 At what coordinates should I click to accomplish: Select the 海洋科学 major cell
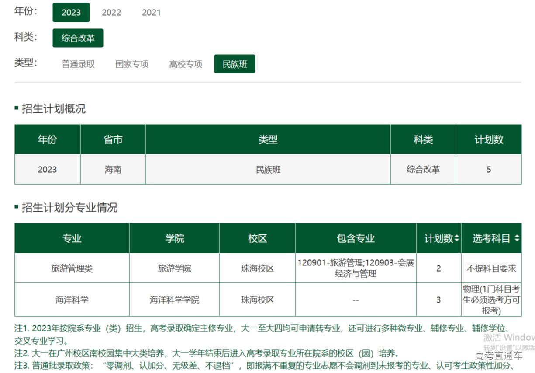tap(72, 300)
